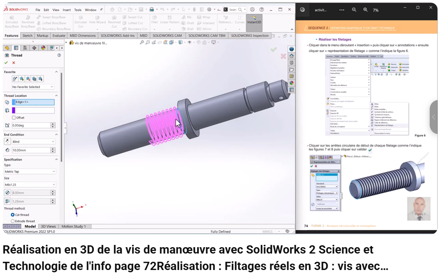441x276 pixels.
Task: Expand the vis de manoeuvre flyout tree
Action: [x=66, y=43]
